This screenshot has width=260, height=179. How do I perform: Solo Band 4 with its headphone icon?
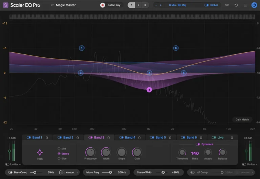pos(139,138)
